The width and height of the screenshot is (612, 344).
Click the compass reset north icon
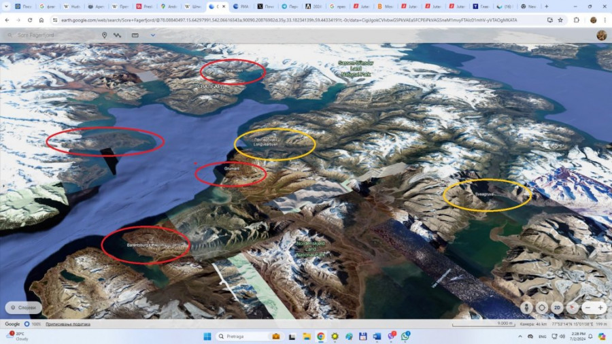[573, 307]
